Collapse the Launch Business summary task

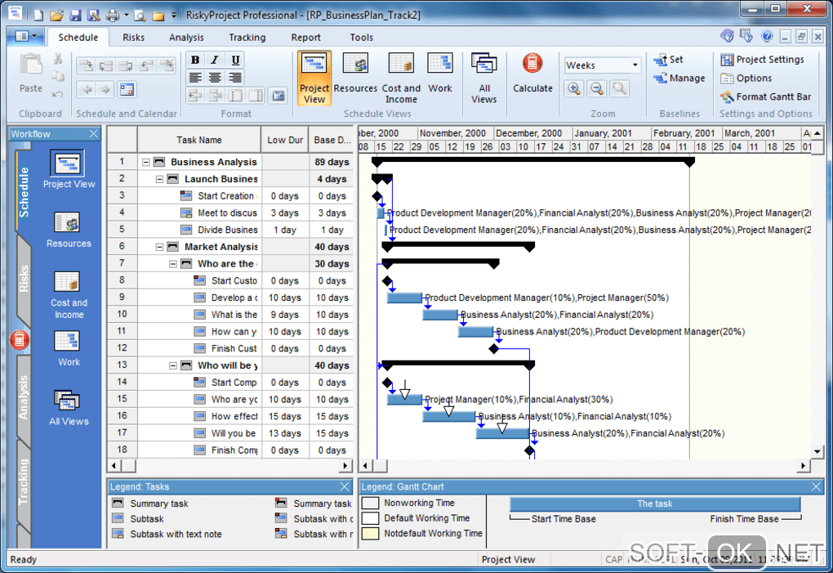click(x=159, y=179)
